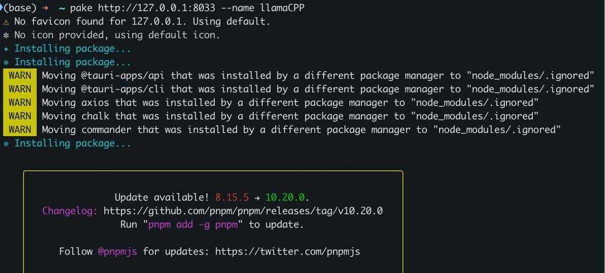605x273 pixels.
Task: Click the yellow warning triangle before "No favicon"
Action: (x=6, y=22)
